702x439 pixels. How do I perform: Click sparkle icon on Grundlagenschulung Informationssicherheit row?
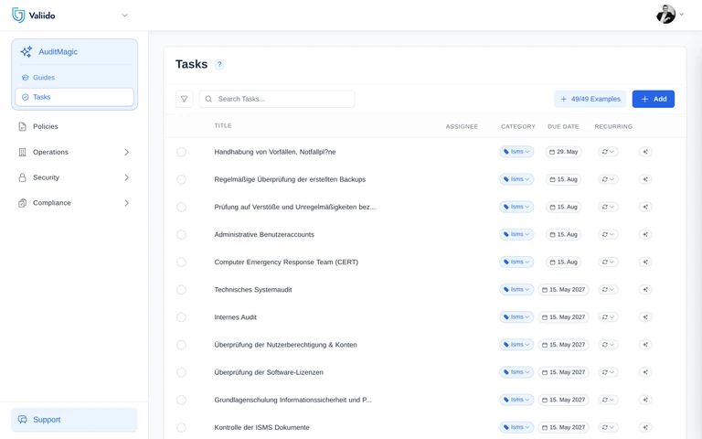point(645,400)
